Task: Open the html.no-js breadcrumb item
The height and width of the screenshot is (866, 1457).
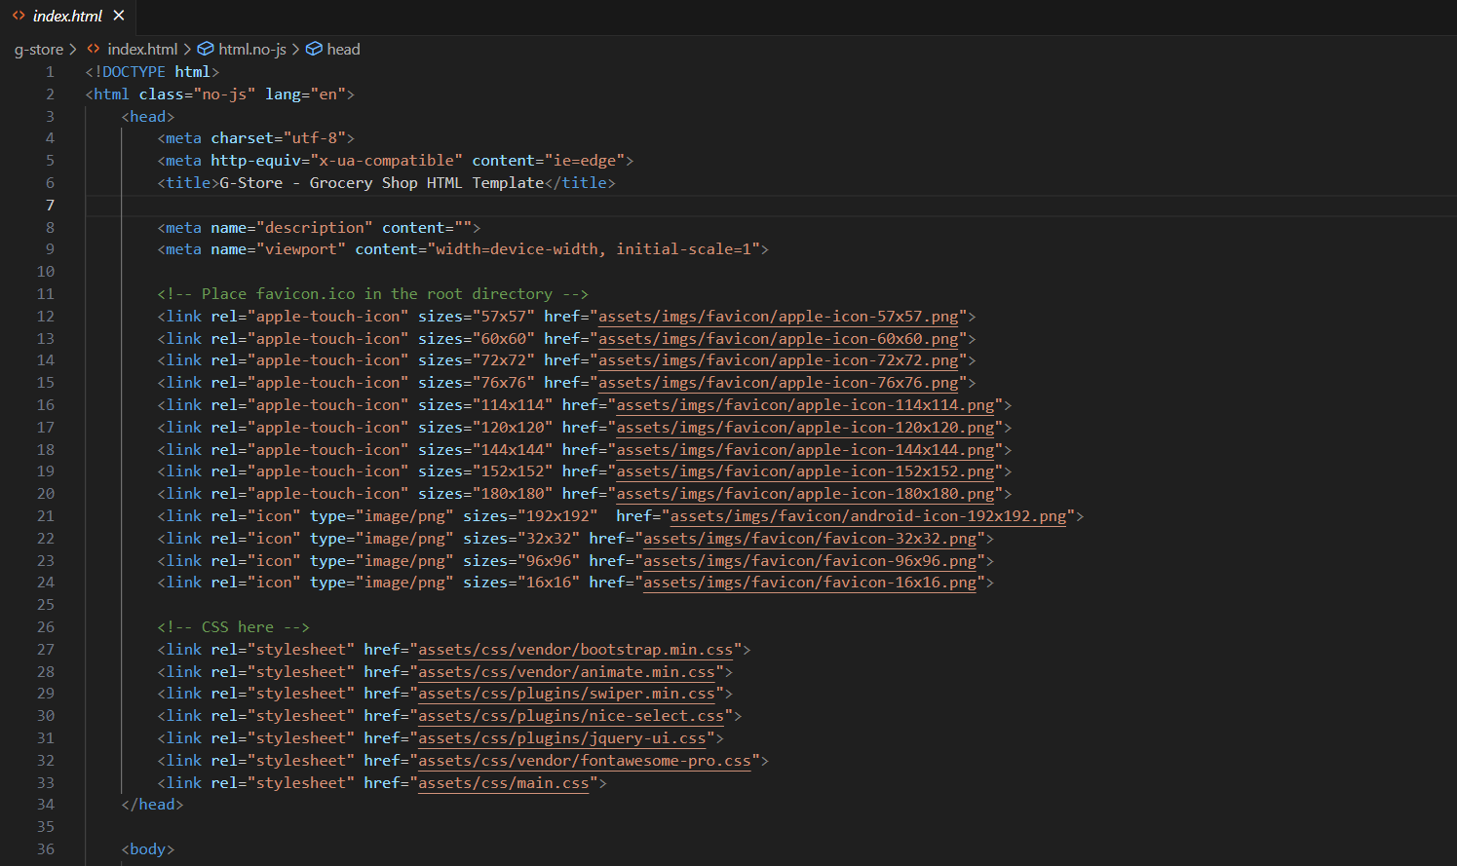Action: [251, 49]
